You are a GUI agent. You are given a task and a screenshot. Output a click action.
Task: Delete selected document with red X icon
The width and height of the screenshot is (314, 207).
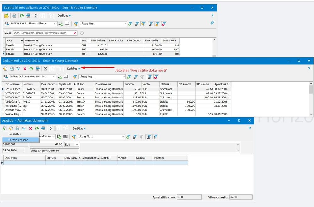pos(25,69)
